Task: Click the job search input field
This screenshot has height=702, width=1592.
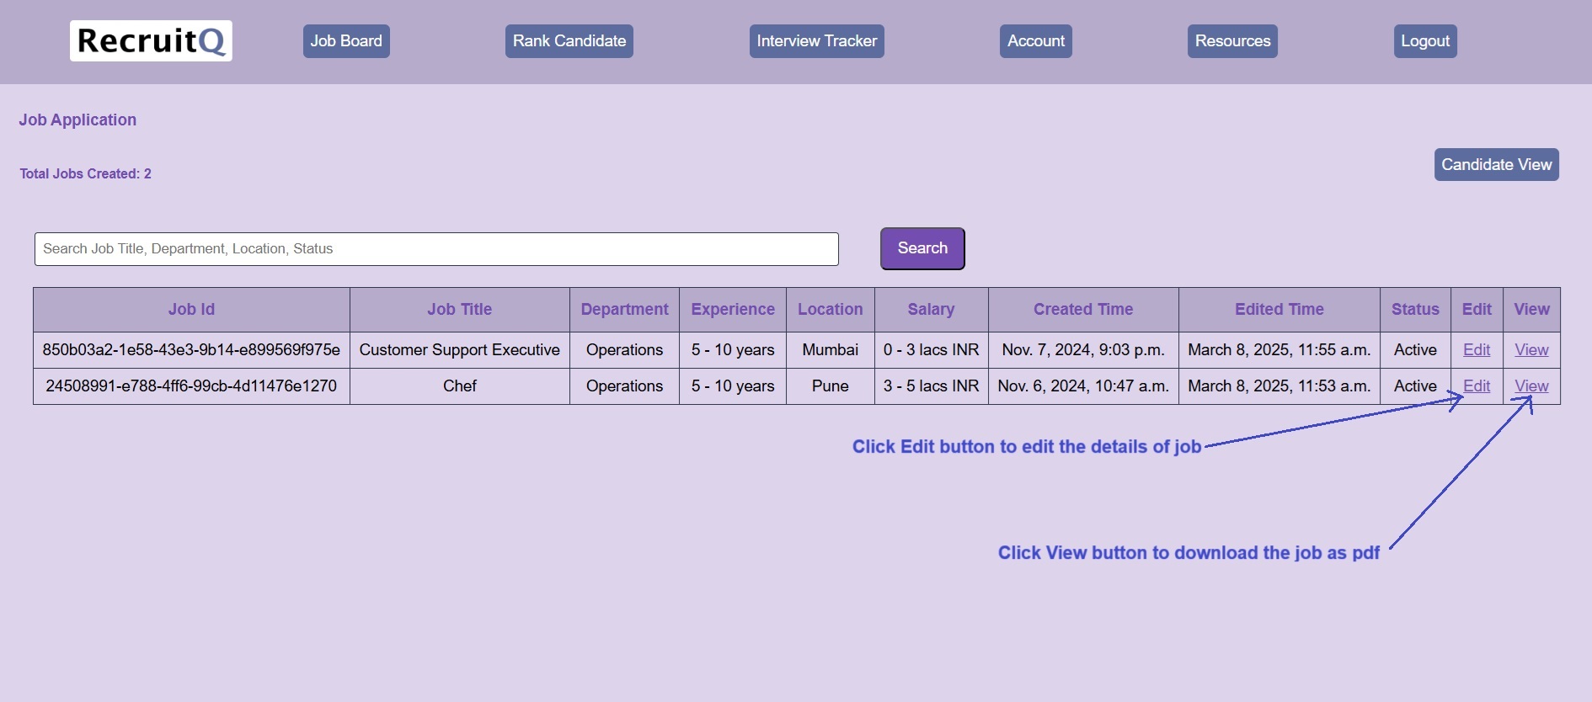Action: tap(436, 249)
